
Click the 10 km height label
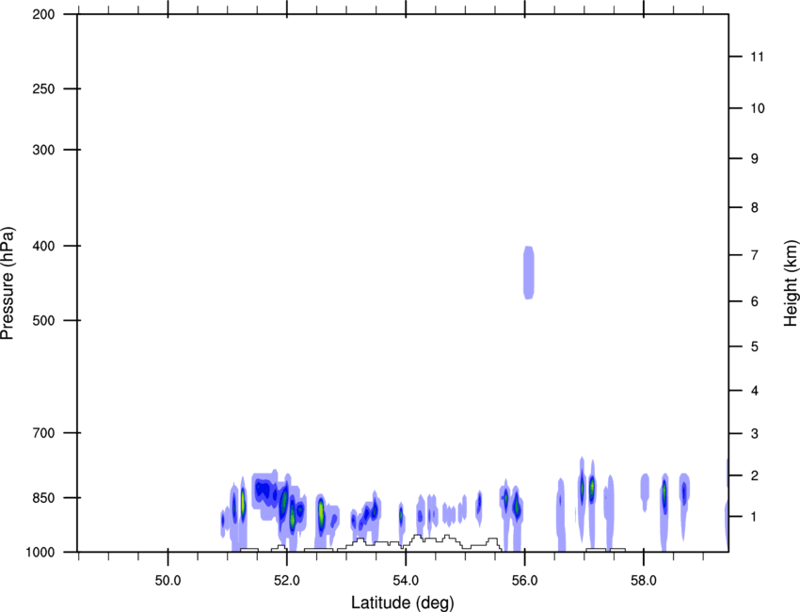click(758, 108)
